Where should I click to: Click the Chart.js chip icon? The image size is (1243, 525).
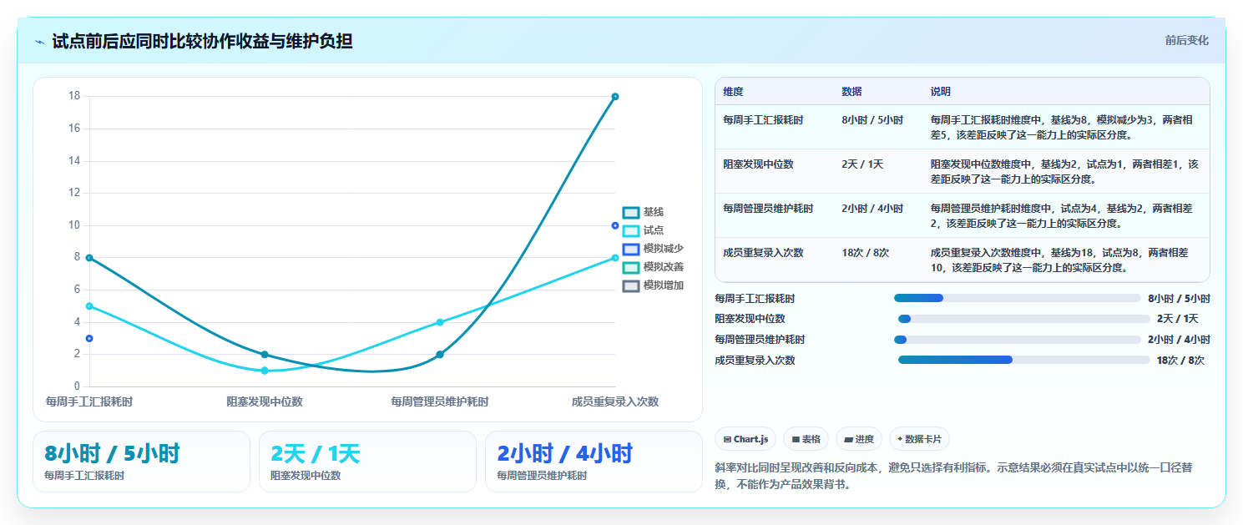[727, 439]
